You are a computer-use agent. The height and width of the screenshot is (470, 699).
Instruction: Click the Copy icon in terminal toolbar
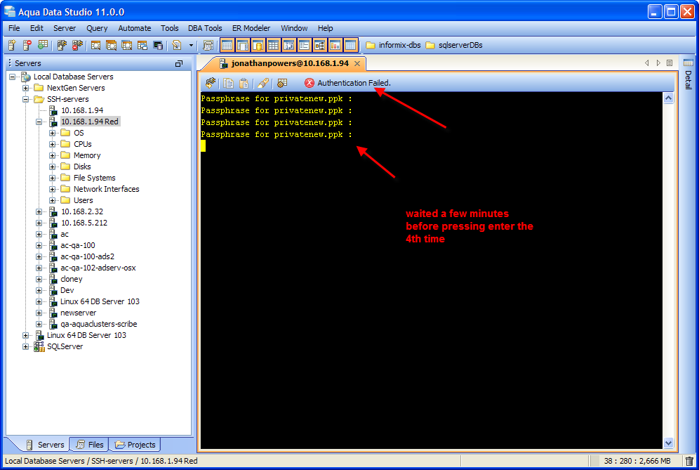(228, 83)
